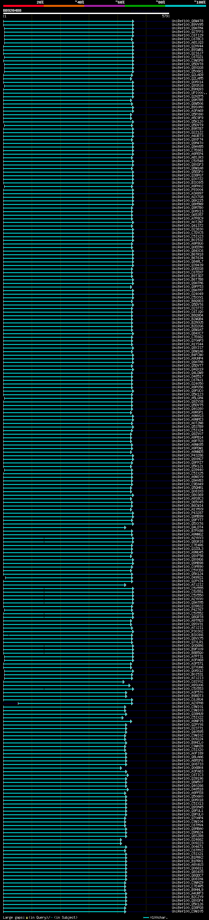
Task: Select hit label UniRef100_Q39440
Action: click(x=187, y=470)
